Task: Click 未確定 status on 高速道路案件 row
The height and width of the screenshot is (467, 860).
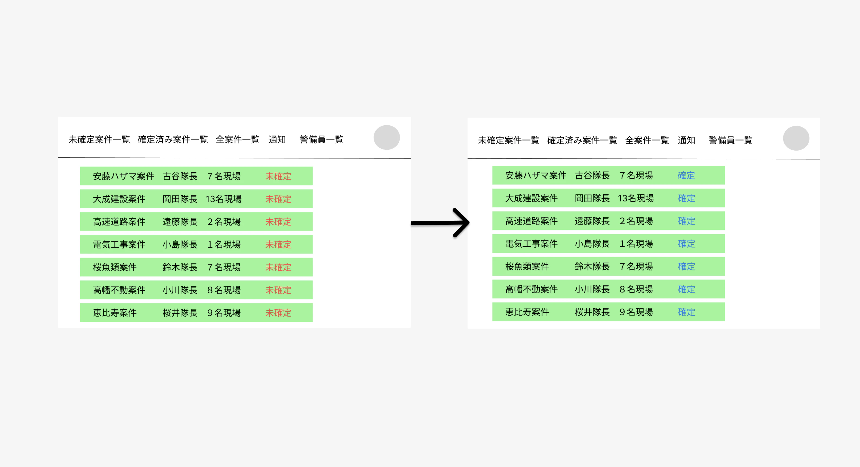Action: 278,222
